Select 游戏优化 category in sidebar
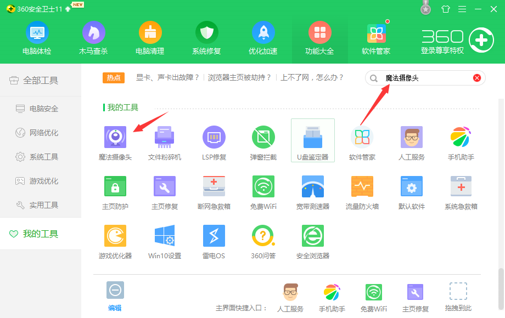505x318 pixels. click(41, 181)
